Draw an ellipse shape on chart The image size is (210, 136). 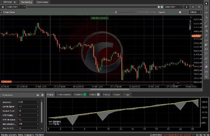206,54
